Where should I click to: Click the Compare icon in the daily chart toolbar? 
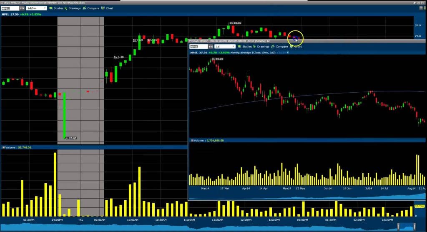273,46
